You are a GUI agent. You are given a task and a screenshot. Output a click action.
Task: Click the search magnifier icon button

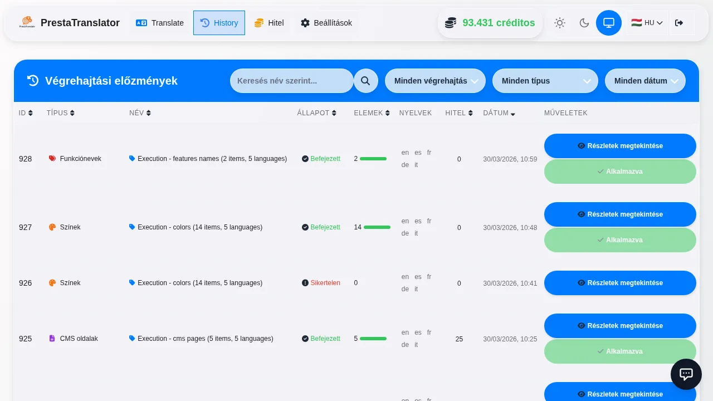pyautogui.click(x=365, y=81)
